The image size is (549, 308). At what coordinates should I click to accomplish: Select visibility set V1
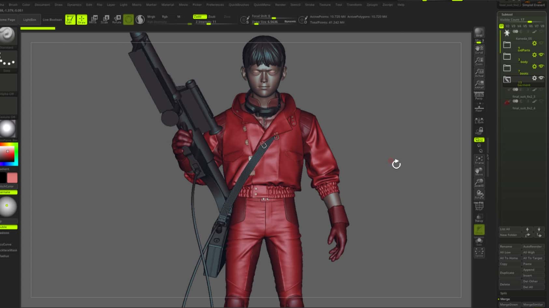coord(501,26)
